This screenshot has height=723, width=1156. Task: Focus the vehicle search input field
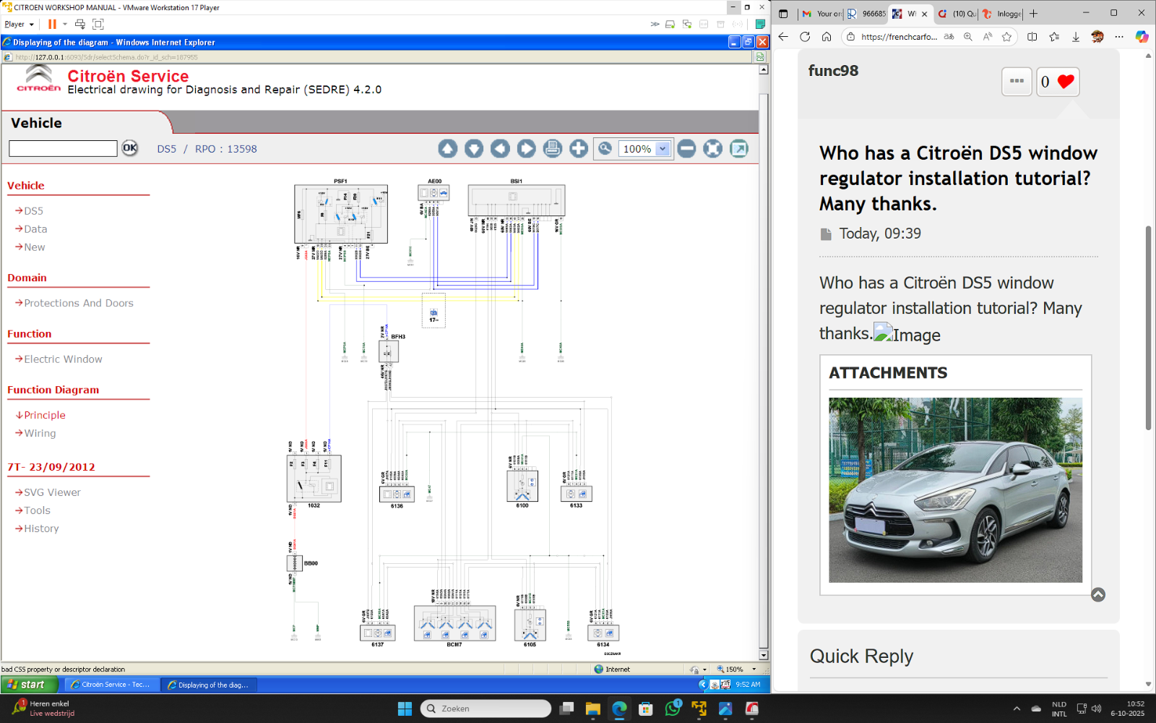63,148
